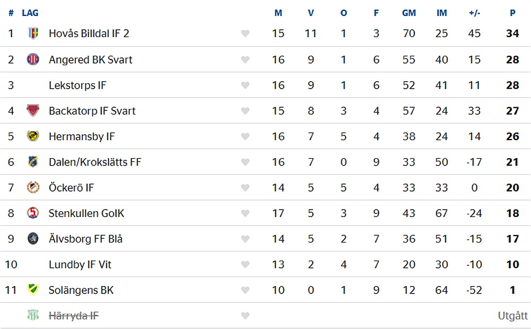
Task: Click the Angered BK Svart club crest
Action: point(33,59)
